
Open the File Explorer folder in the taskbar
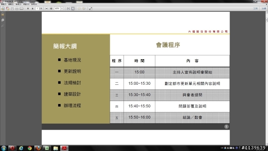tap(56, 148)
